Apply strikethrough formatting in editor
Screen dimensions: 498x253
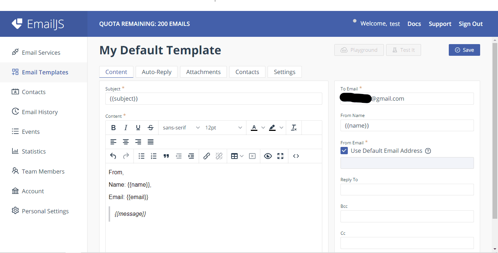[x=151, y=128]
